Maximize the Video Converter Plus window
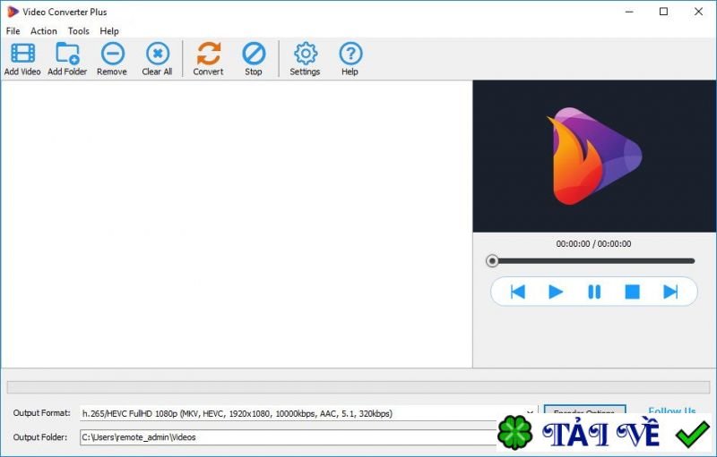The image size is (717, 457). tap(663, 12)
